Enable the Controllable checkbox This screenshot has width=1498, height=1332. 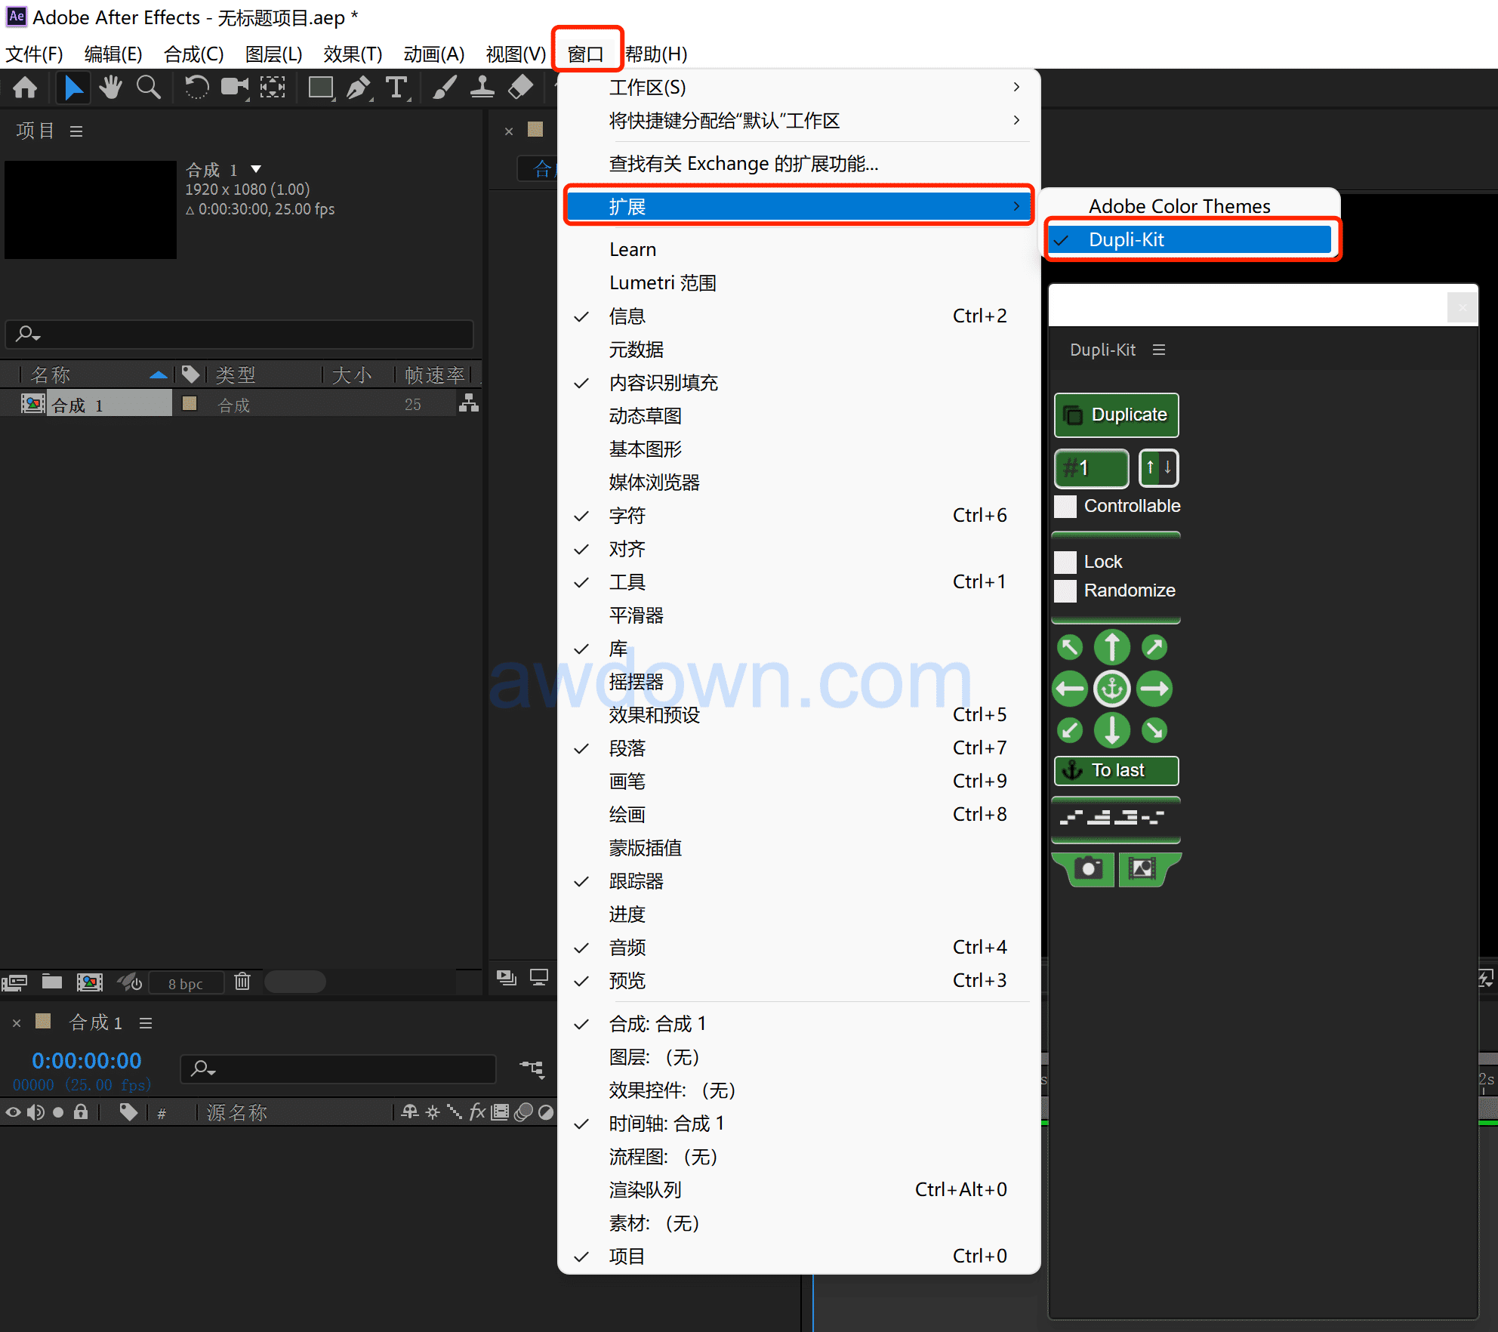(1065, 507)
